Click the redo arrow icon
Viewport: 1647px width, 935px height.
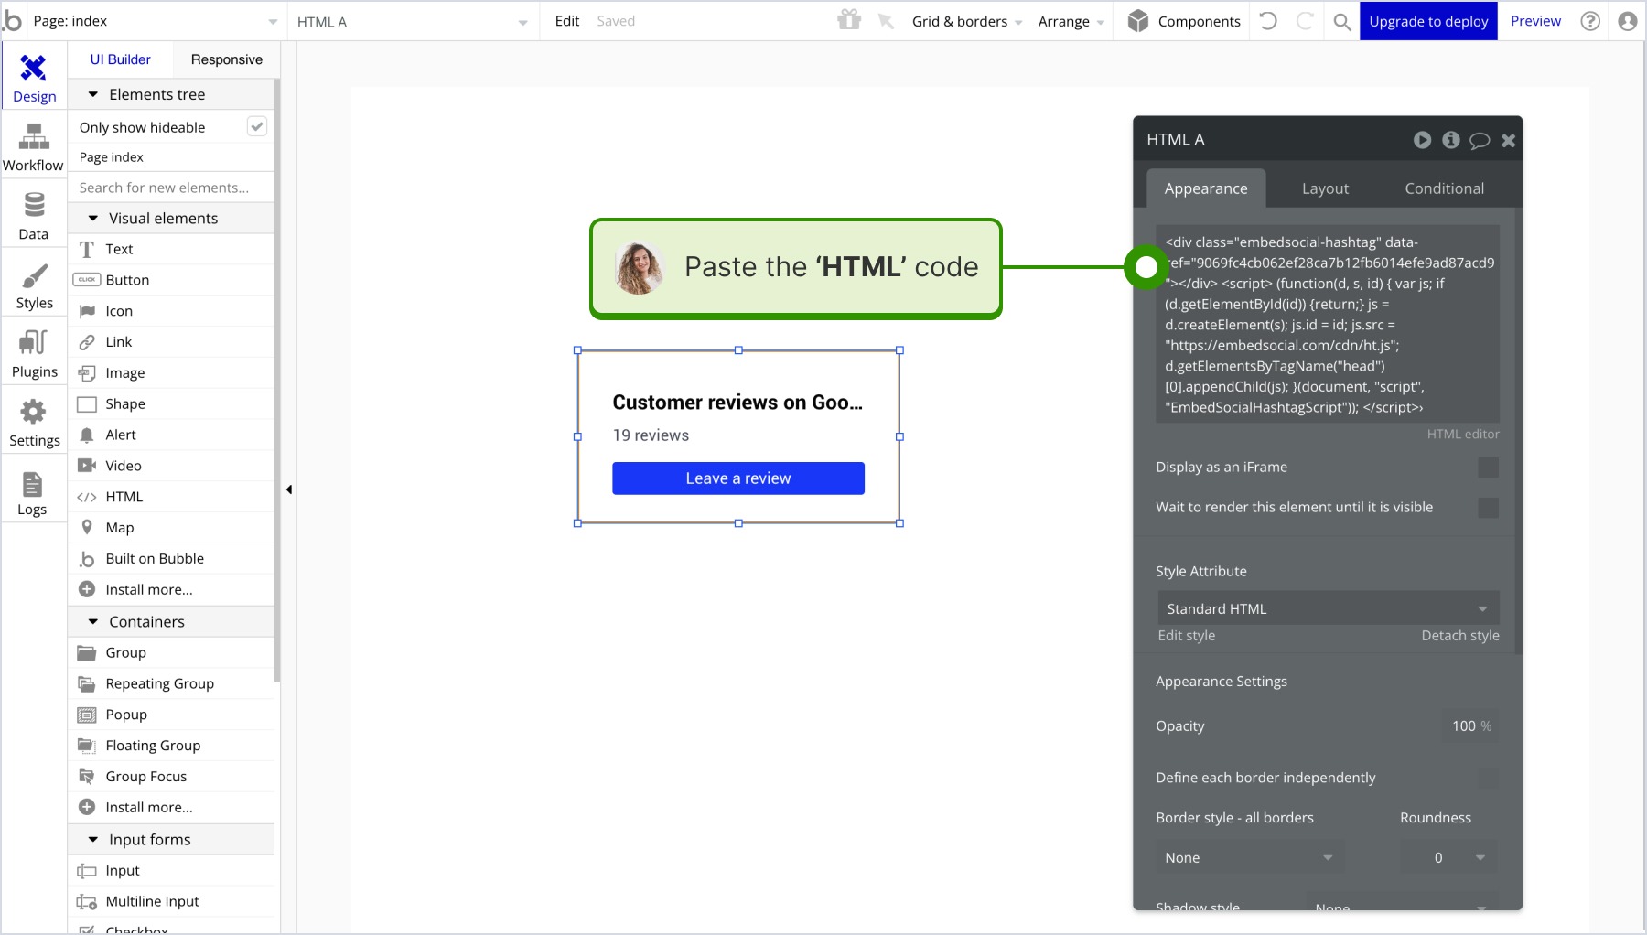coord(1306,21)
